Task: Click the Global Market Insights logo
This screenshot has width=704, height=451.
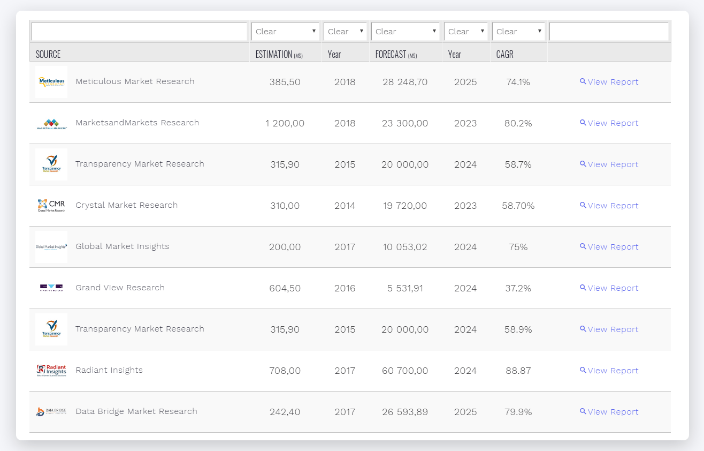Action: (51, 247)
